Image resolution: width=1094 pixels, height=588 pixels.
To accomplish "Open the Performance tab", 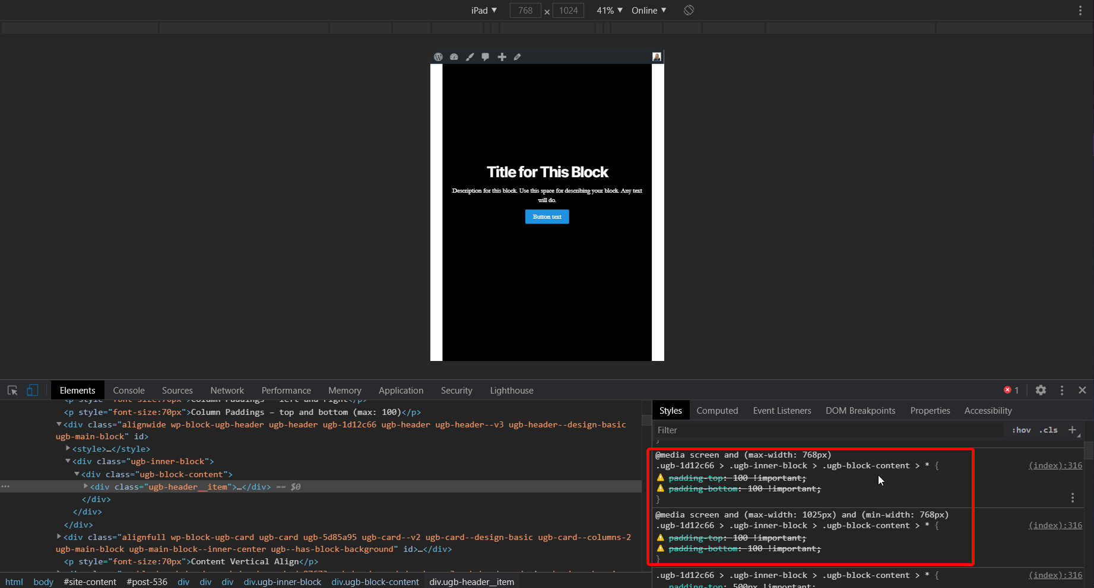I will pos(286,390).
